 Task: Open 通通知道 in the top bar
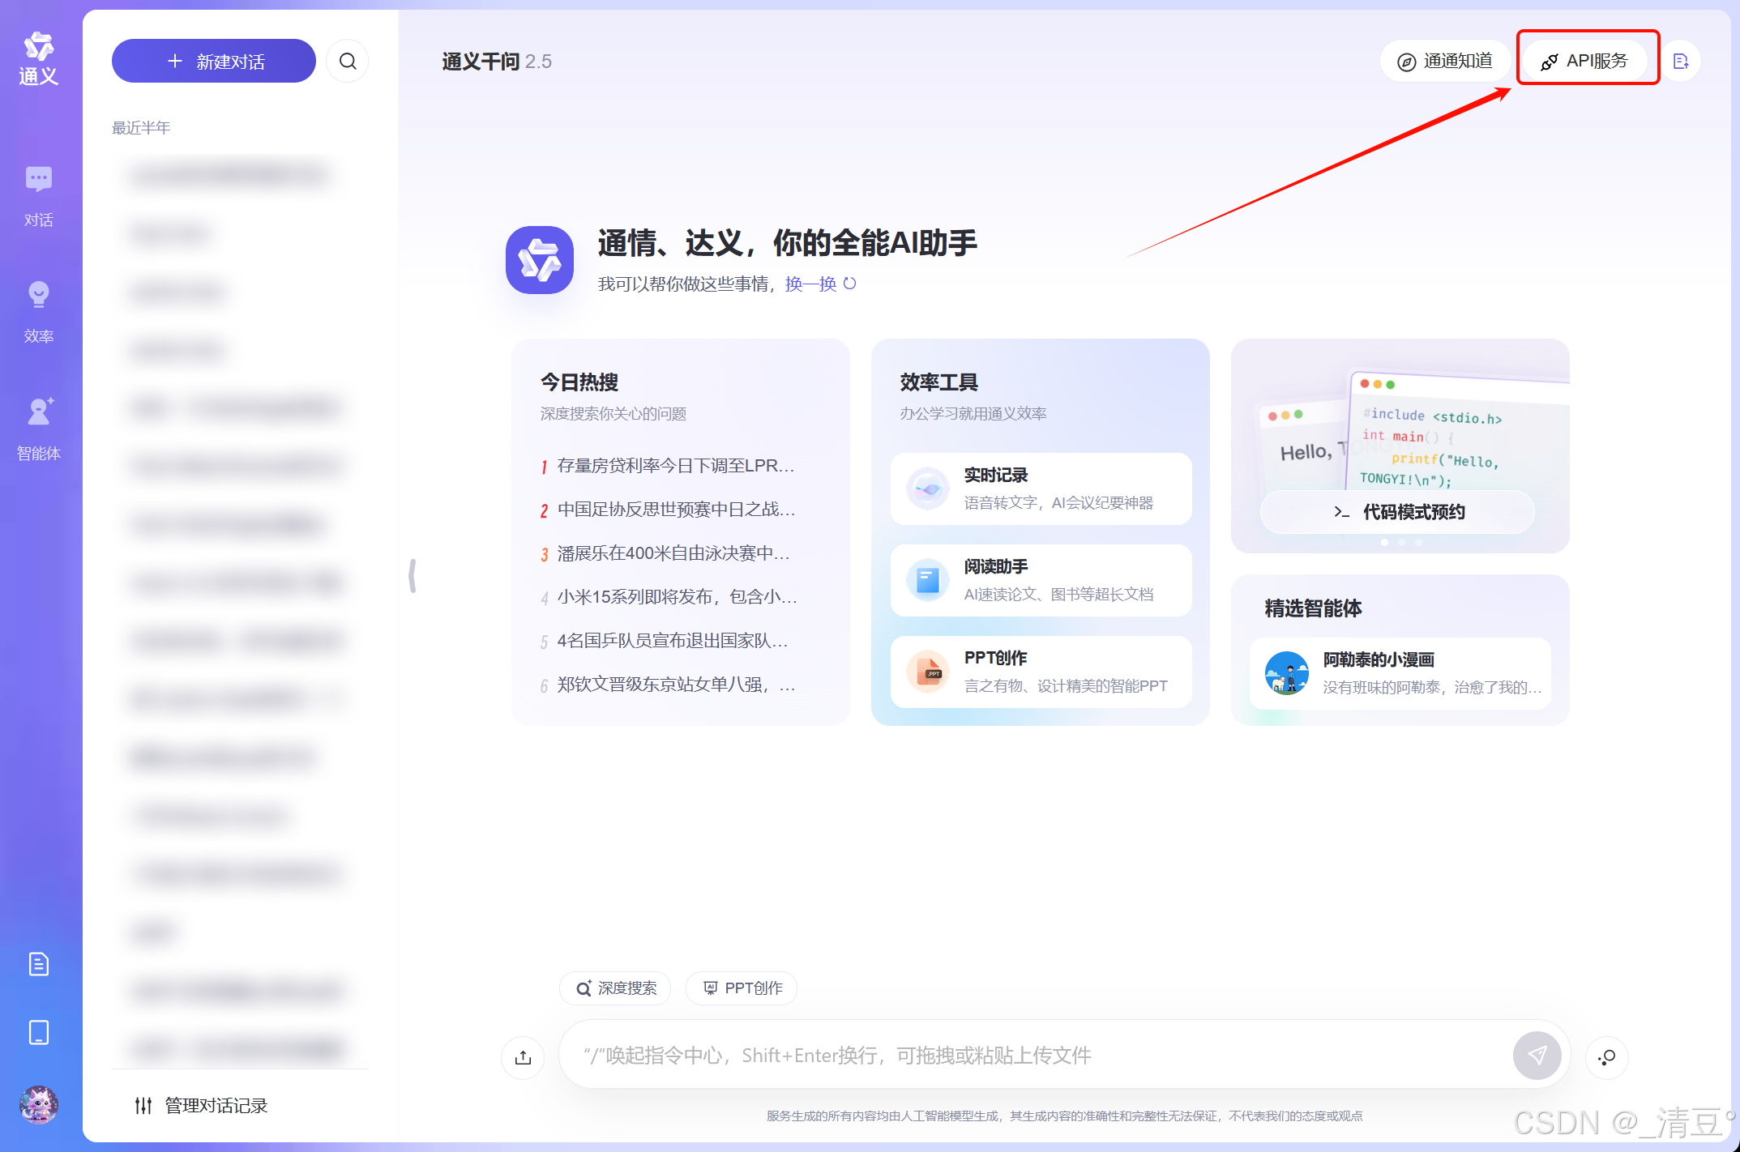(1445, 62)
